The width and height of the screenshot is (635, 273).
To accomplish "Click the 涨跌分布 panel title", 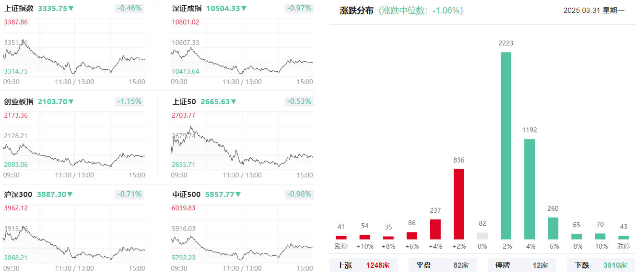I will [x=356, y=11].
